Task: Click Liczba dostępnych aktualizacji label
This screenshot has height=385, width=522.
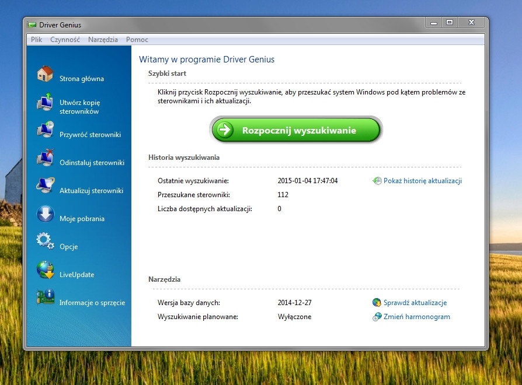Action: pyautogui.click(x=205, y=209)
